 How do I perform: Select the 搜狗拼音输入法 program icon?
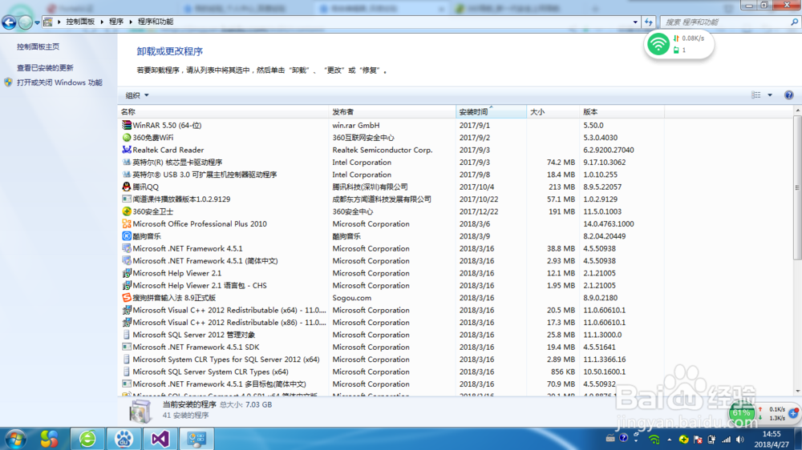127,298
